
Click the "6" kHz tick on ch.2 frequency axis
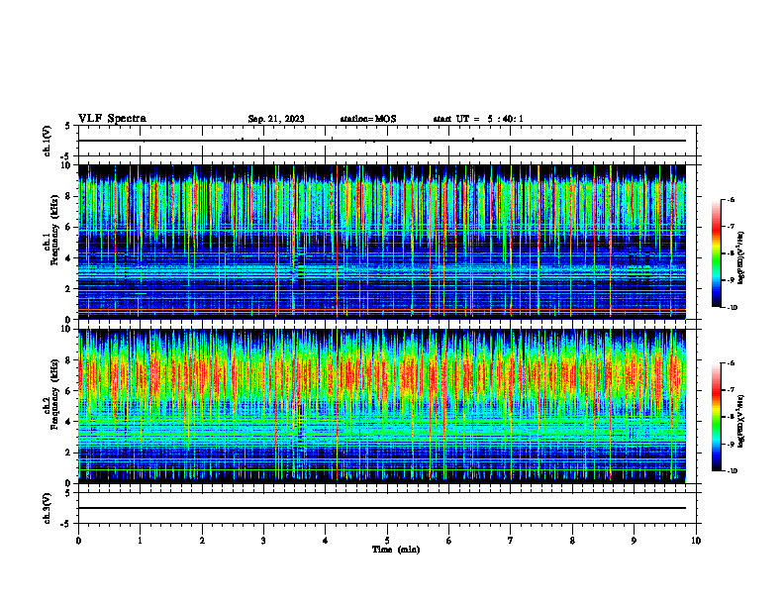tap(69, 391)
